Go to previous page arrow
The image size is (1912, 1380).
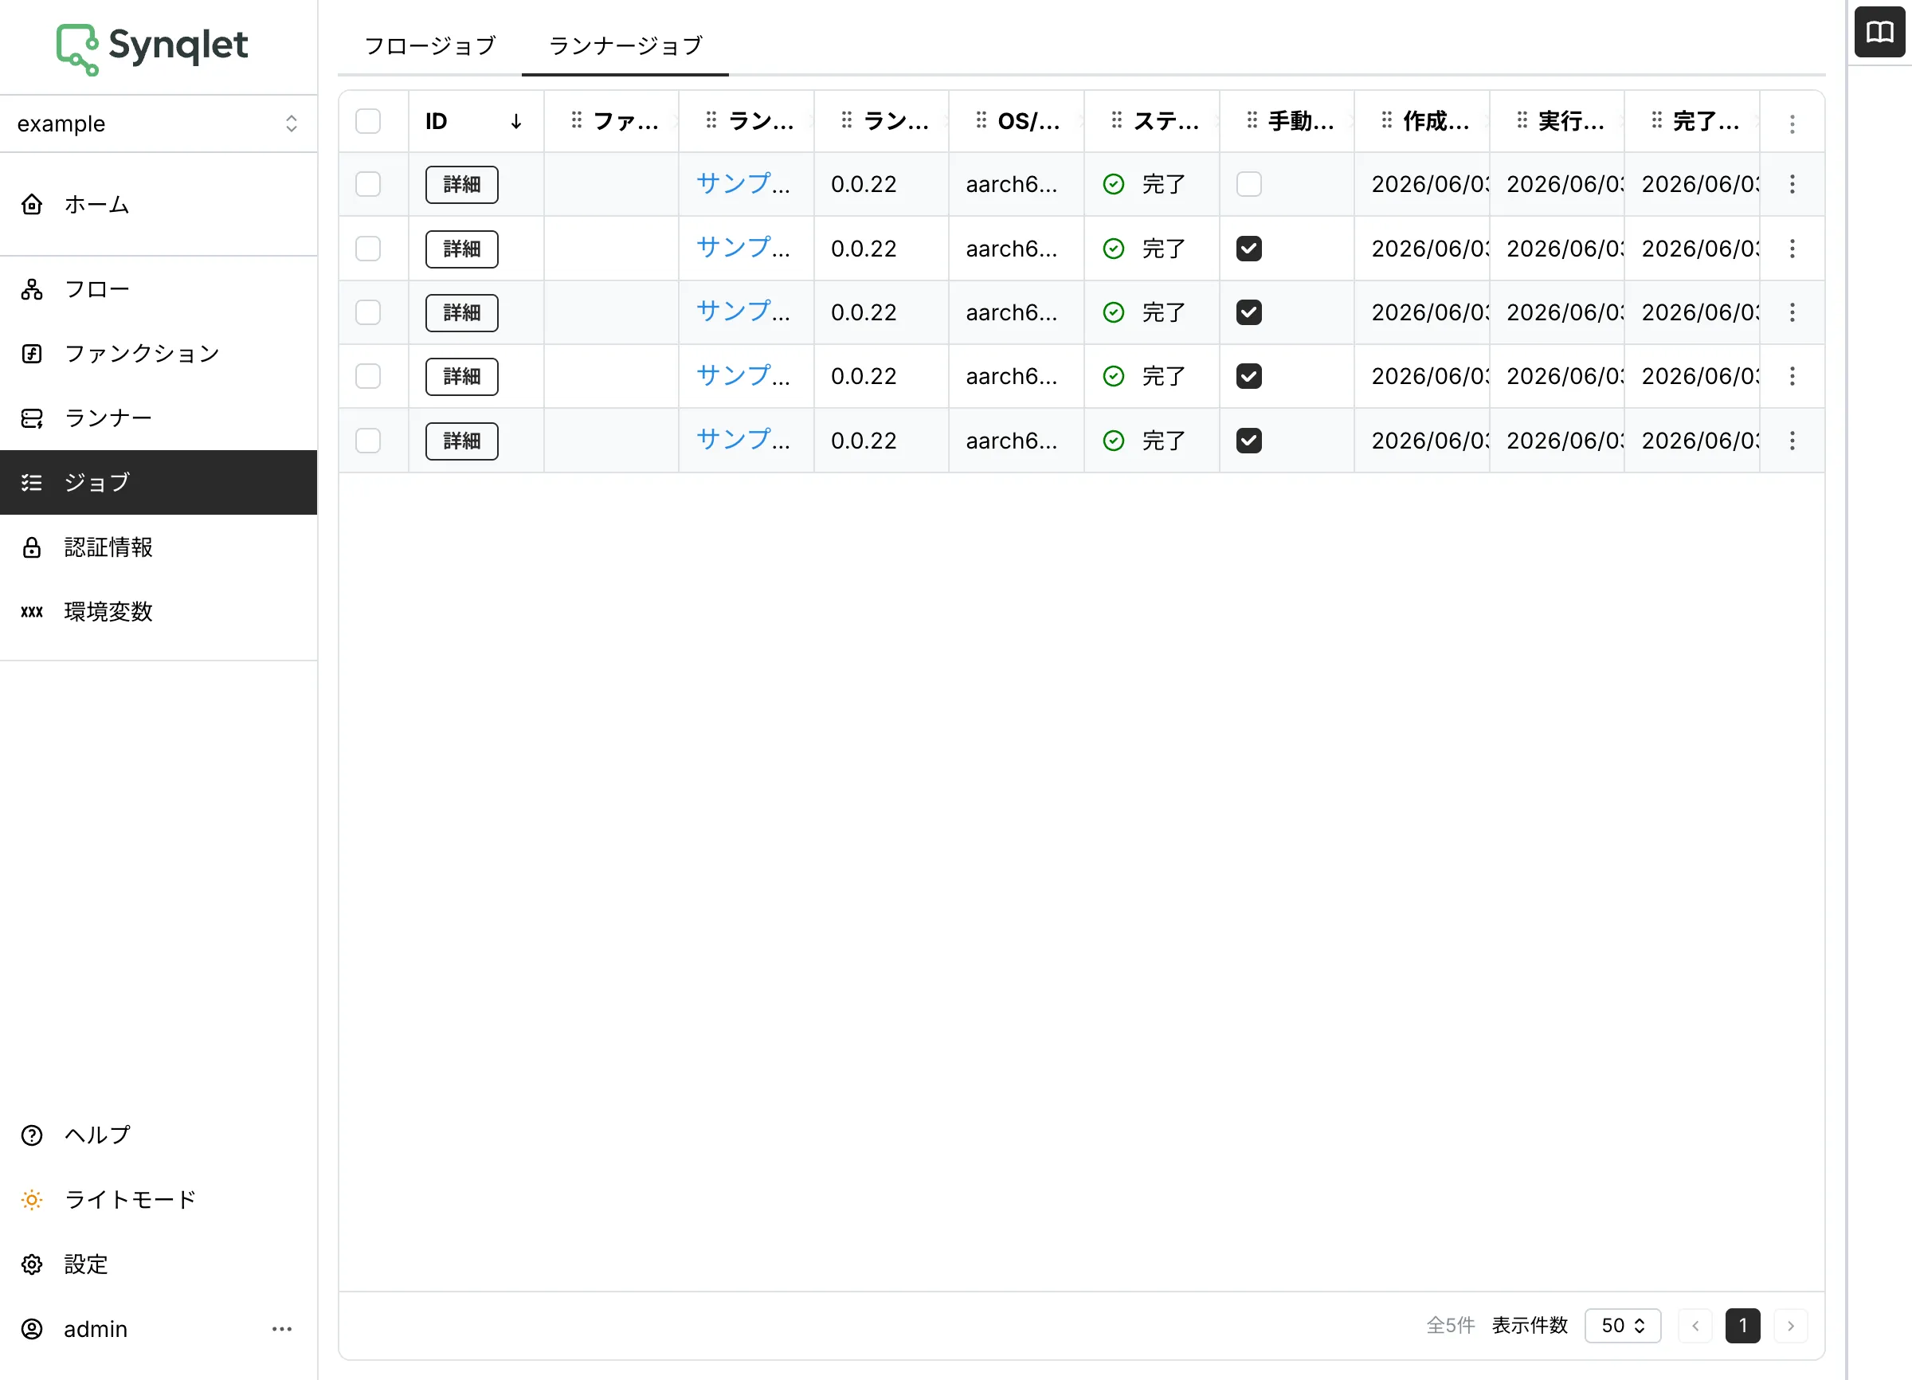point(1695,1325)
